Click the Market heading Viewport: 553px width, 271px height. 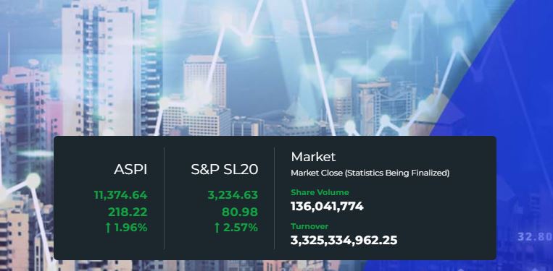coord(313,157)
